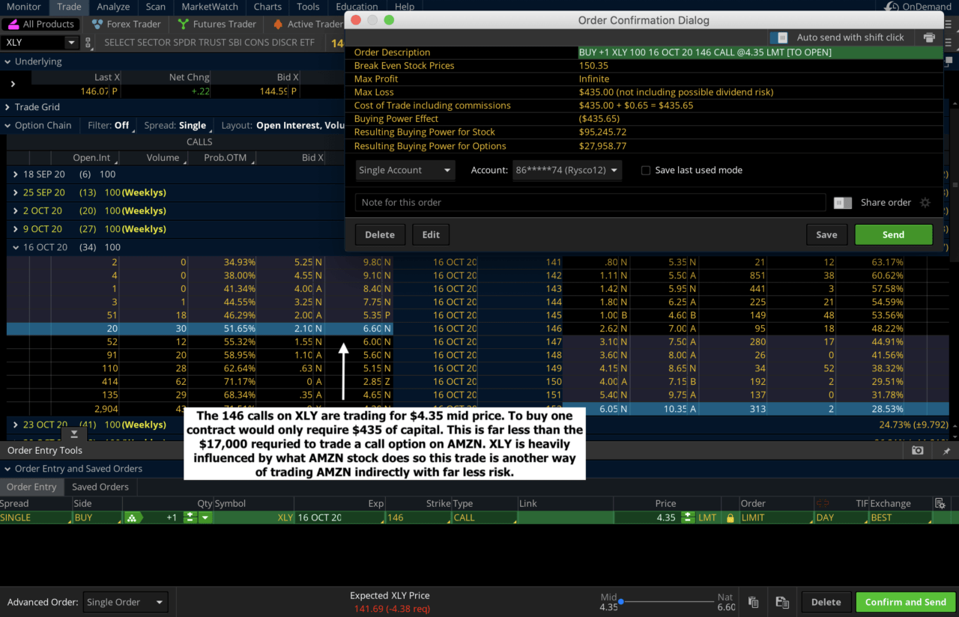959x617 pixels.
Task: Toggle the Share order switch
Action: click(842, 202)
